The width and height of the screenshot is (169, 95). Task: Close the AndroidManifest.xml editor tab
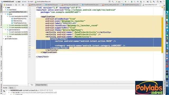pos(158,5)
